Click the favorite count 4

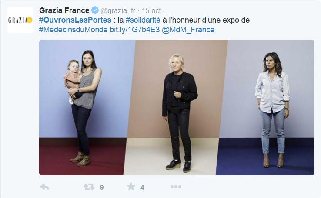(142, 188)
